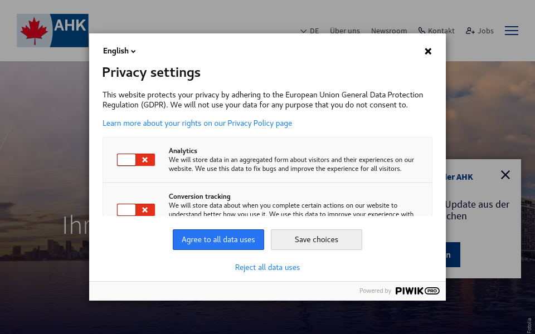This screenshot has height=334, width=535.
Task: Click the AHK Canada maple leaf logo
Action: (x=52, y=31)
